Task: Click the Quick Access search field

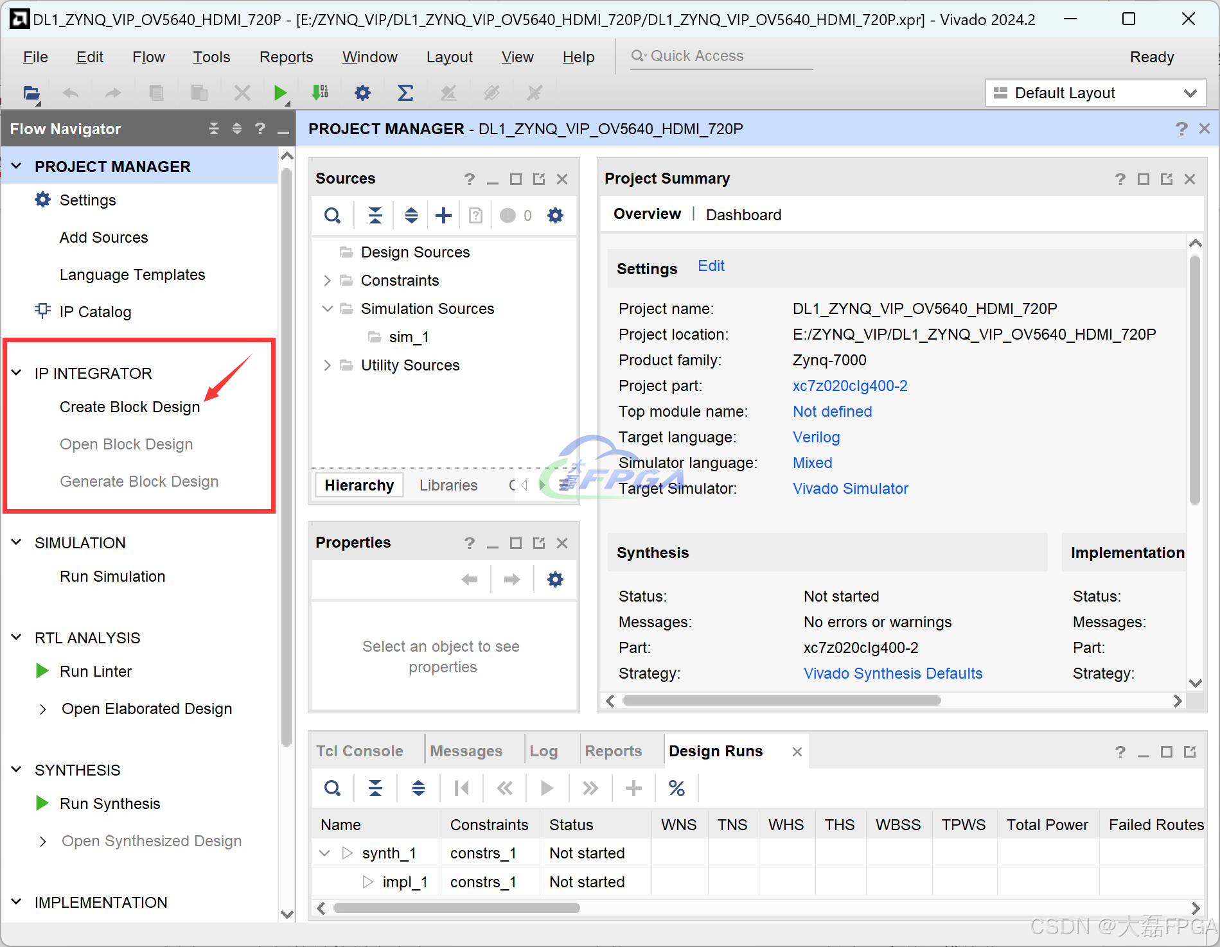Action: pos(721,56)
